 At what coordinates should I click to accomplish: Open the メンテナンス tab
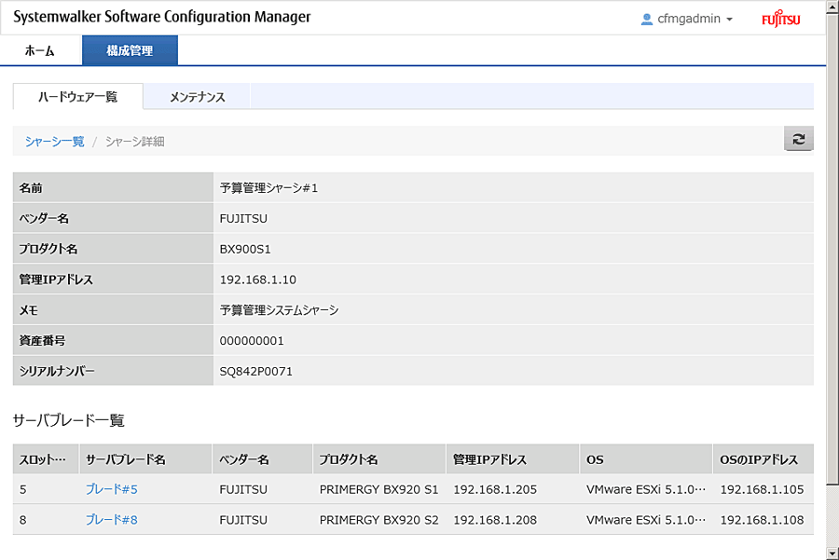point(198,97)
